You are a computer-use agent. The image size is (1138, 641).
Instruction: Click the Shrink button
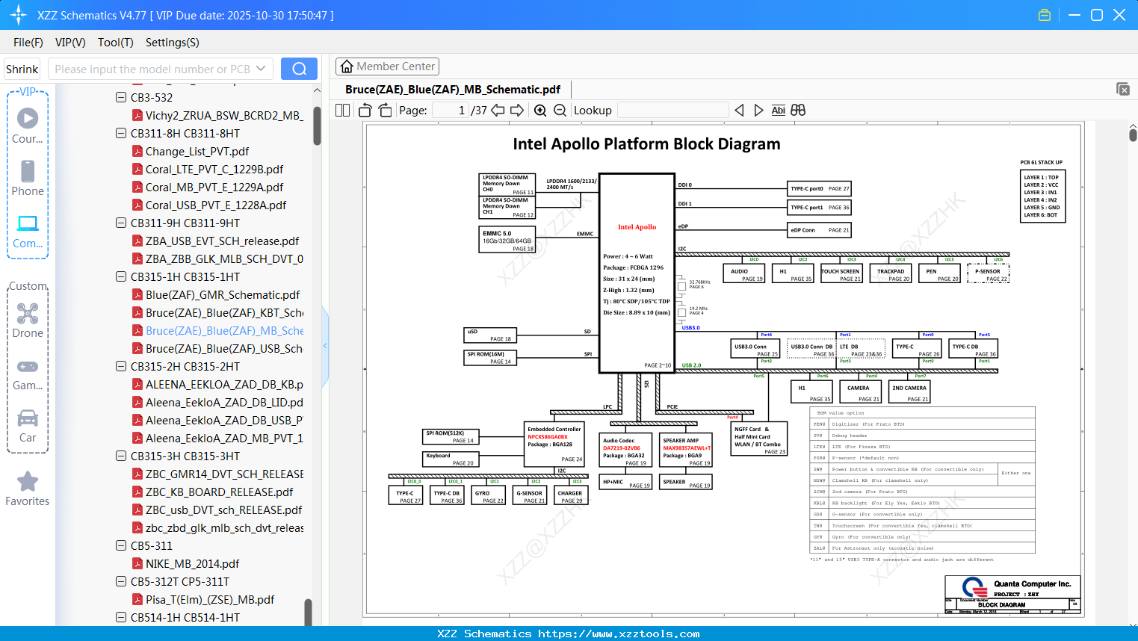(x=22, y=69)
